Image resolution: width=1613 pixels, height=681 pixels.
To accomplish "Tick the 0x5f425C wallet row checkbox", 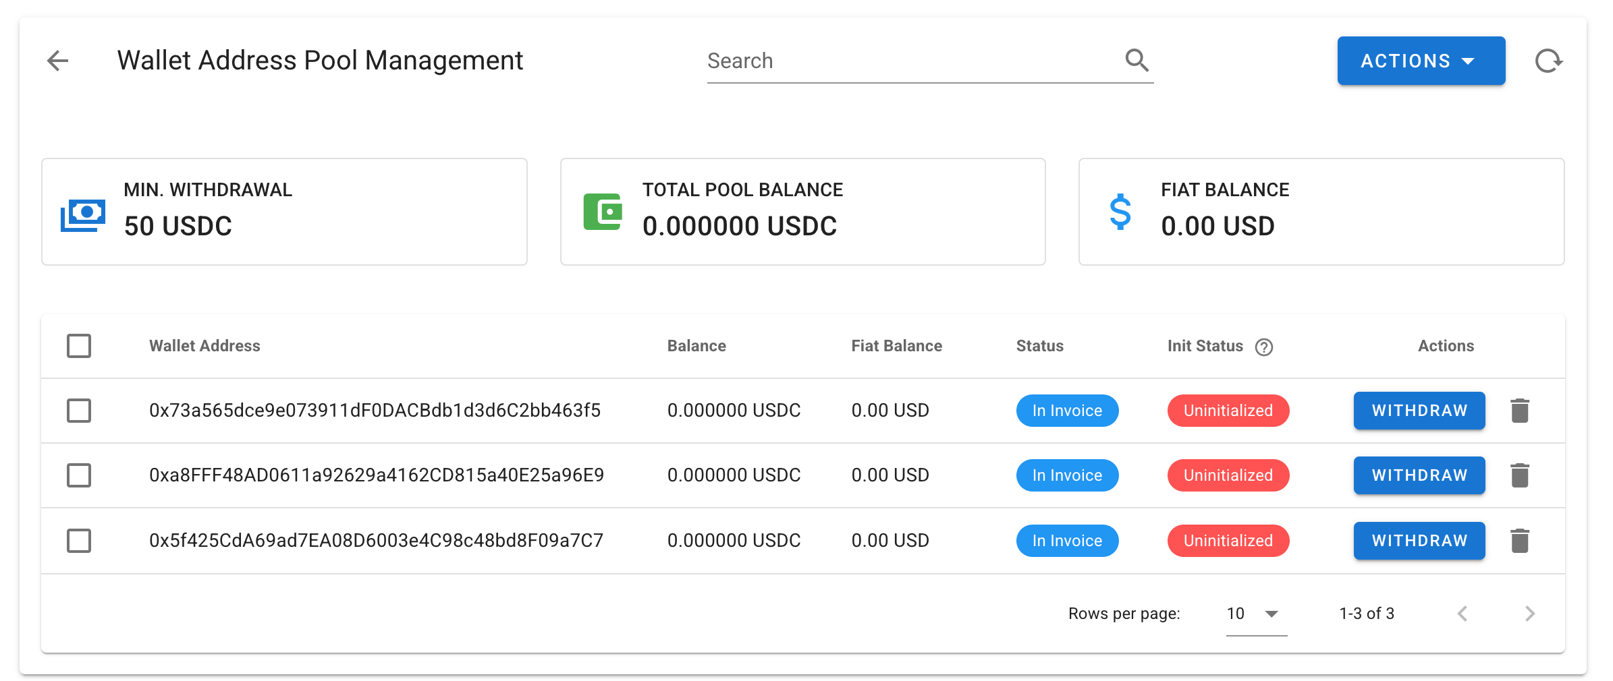I will coord(79,541).
